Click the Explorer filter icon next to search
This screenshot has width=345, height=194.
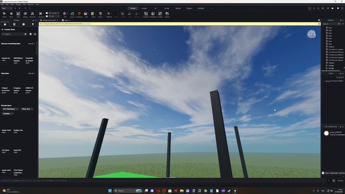pyautogui.click(x=339, y=24)
